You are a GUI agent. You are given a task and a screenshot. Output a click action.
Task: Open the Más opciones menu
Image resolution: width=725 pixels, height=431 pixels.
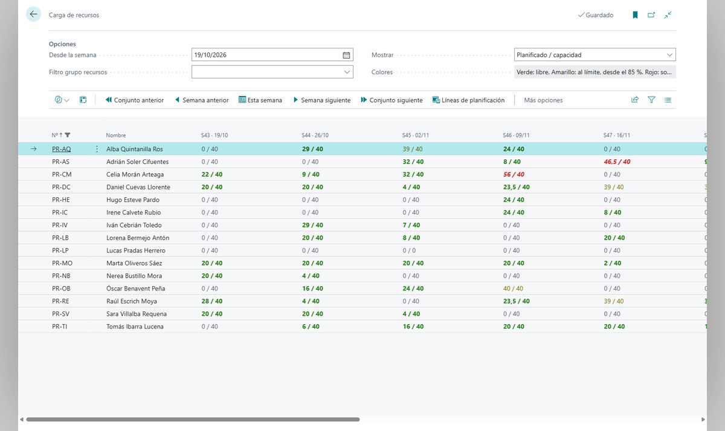coord(543,100)
